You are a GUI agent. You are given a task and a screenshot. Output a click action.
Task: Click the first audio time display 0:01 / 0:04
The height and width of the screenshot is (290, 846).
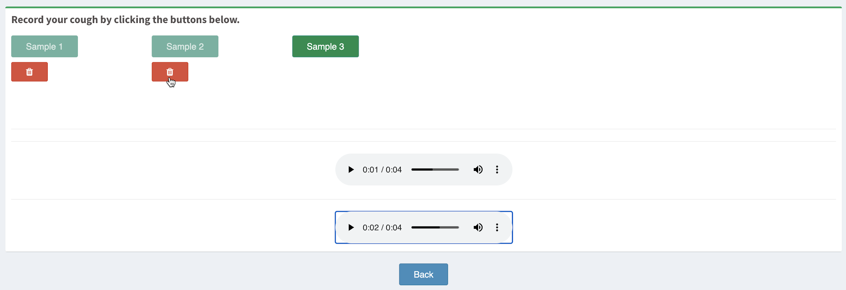(x=382, y=170)
